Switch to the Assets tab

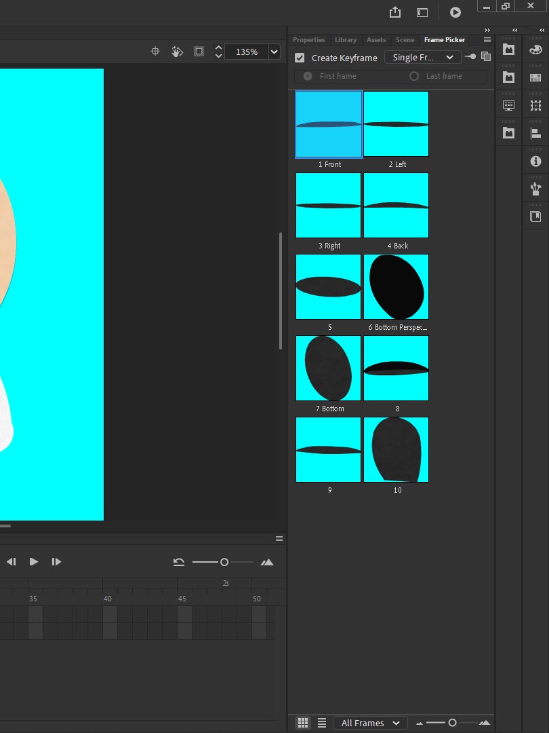click(x=376, y=40)
